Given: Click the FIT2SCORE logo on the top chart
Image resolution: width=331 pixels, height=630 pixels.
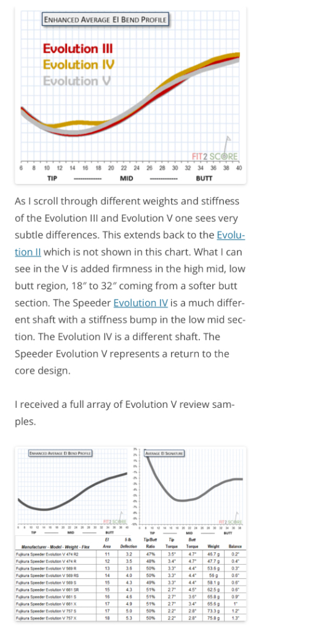Looking at the screenshot, I should pyautogui.click(x=215, y=156).
